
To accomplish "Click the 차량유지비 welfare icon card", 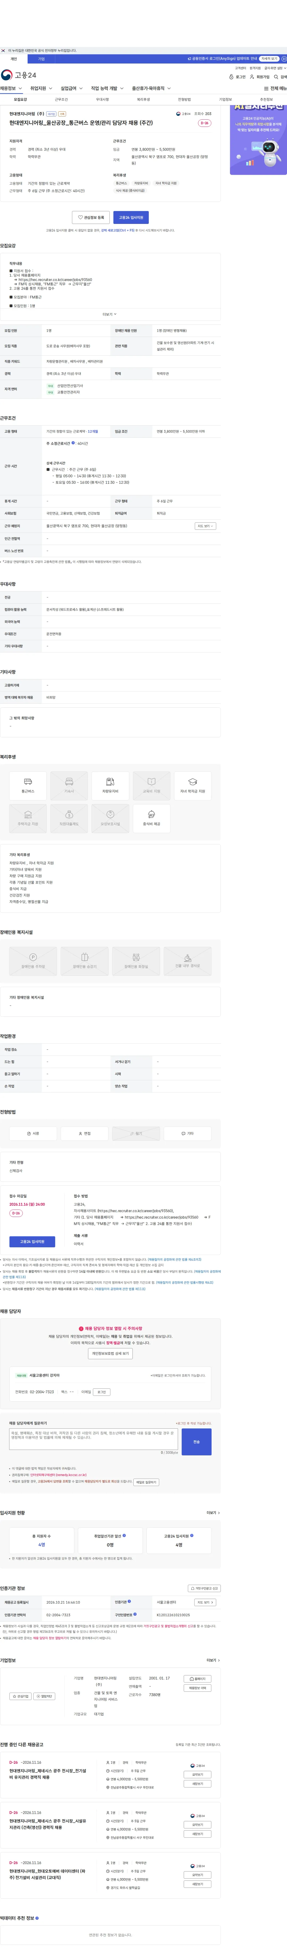I will pyautogui.click(x=110, y=786).
